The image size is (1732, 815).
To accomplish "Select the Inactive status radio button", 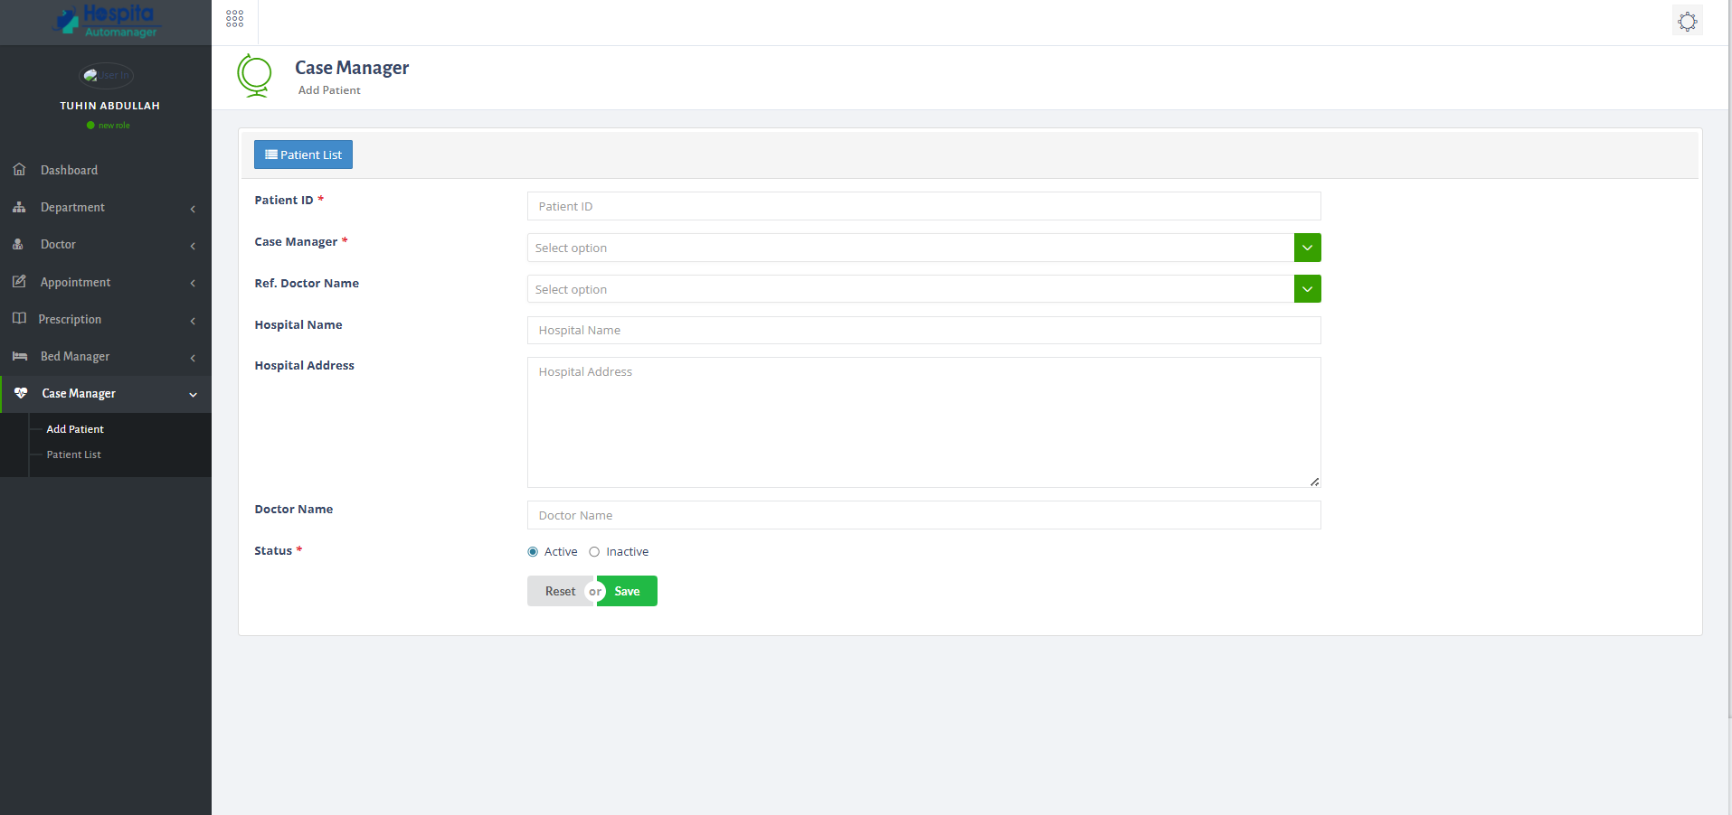I will coord(594,551).
